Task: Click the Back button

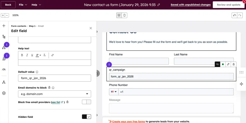Action: 8,5
